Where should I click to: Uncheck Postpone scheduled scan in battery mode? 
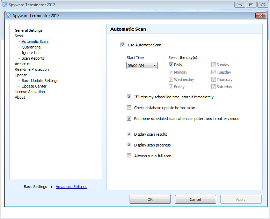[129, 119]
